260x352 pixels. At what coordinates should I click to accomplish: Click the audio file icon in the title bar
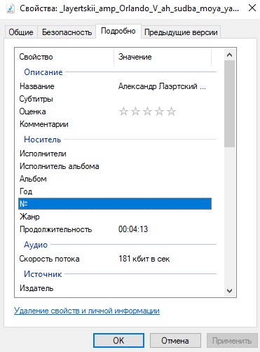10,8
